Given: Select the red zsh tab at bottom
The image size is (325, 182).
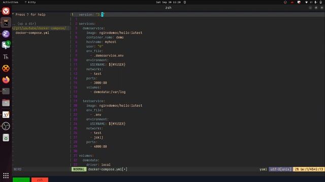Looking at the screenshot, I should click(x=40, y=180).
